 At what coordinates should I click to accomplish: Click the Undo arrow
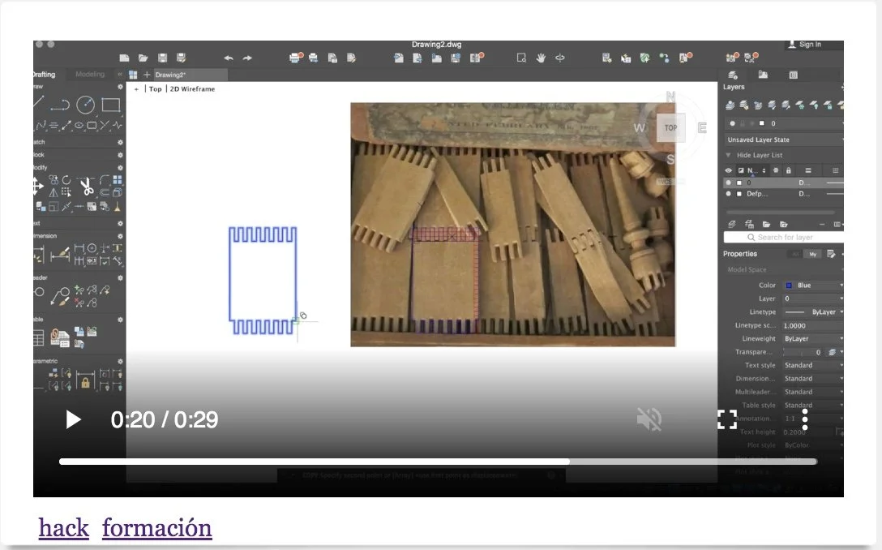tap(229, 58)
